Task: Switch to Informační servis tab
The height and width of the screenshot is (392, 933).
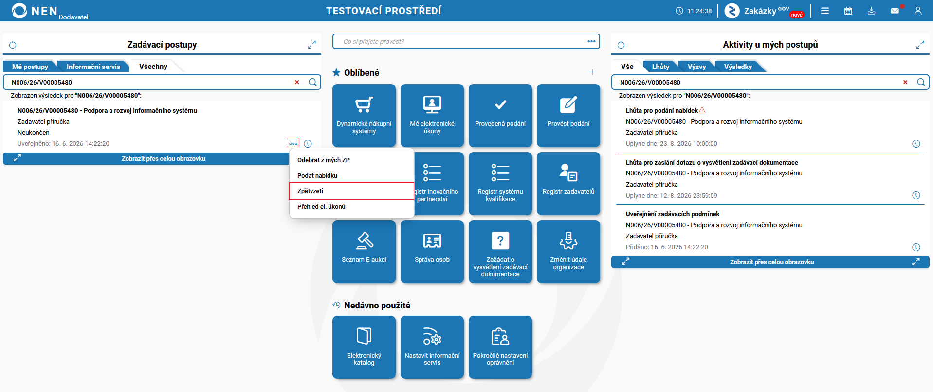Action: click(x=93, y=67)
